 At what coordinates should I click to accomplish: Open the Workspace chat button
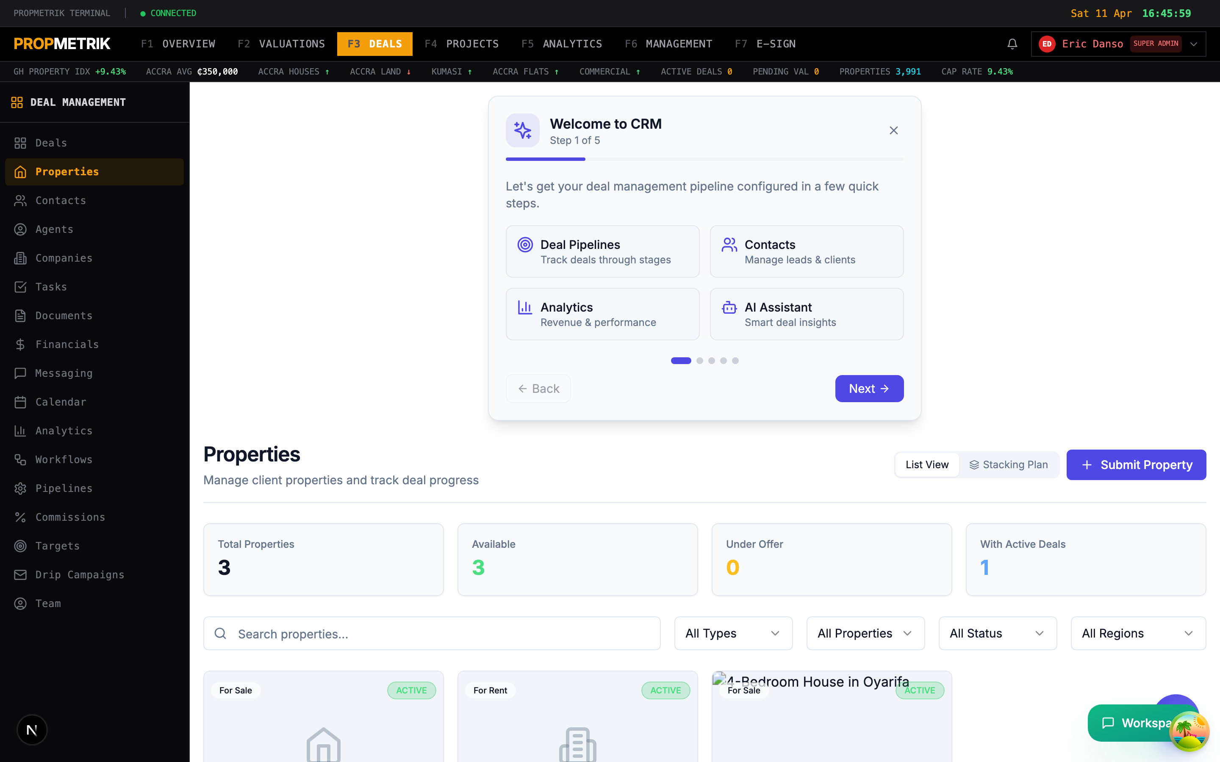point(1134,723)
